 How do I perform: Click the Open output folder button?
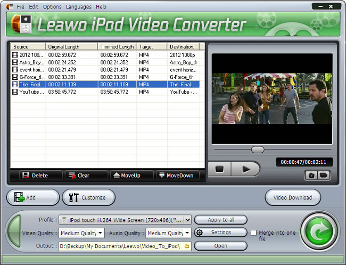[x=221, y=246]
